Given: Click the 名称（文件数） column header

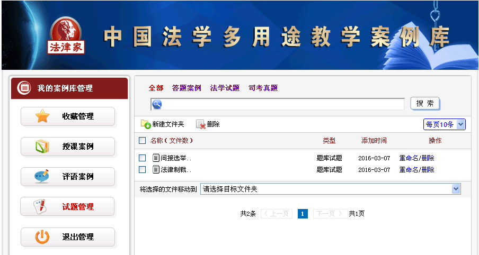Looking at the screenshot, I should click(171, 141).
